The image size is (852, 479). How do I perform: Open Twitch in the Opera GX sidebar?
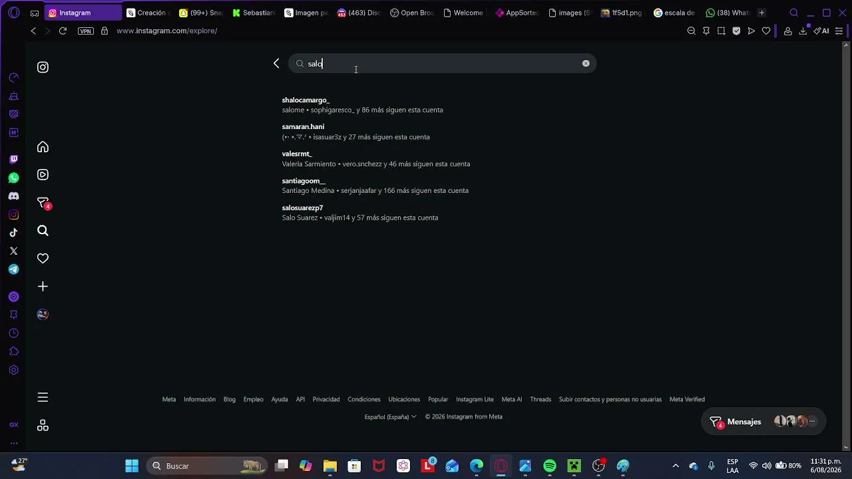[13, 160]
